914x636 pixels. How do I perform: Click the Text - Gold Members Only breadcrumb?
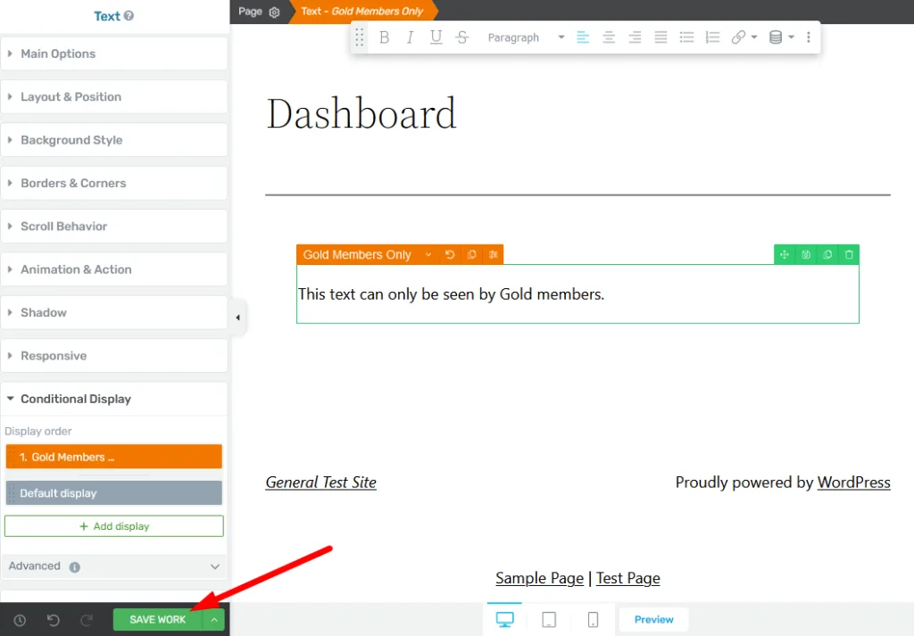(362, 12)
